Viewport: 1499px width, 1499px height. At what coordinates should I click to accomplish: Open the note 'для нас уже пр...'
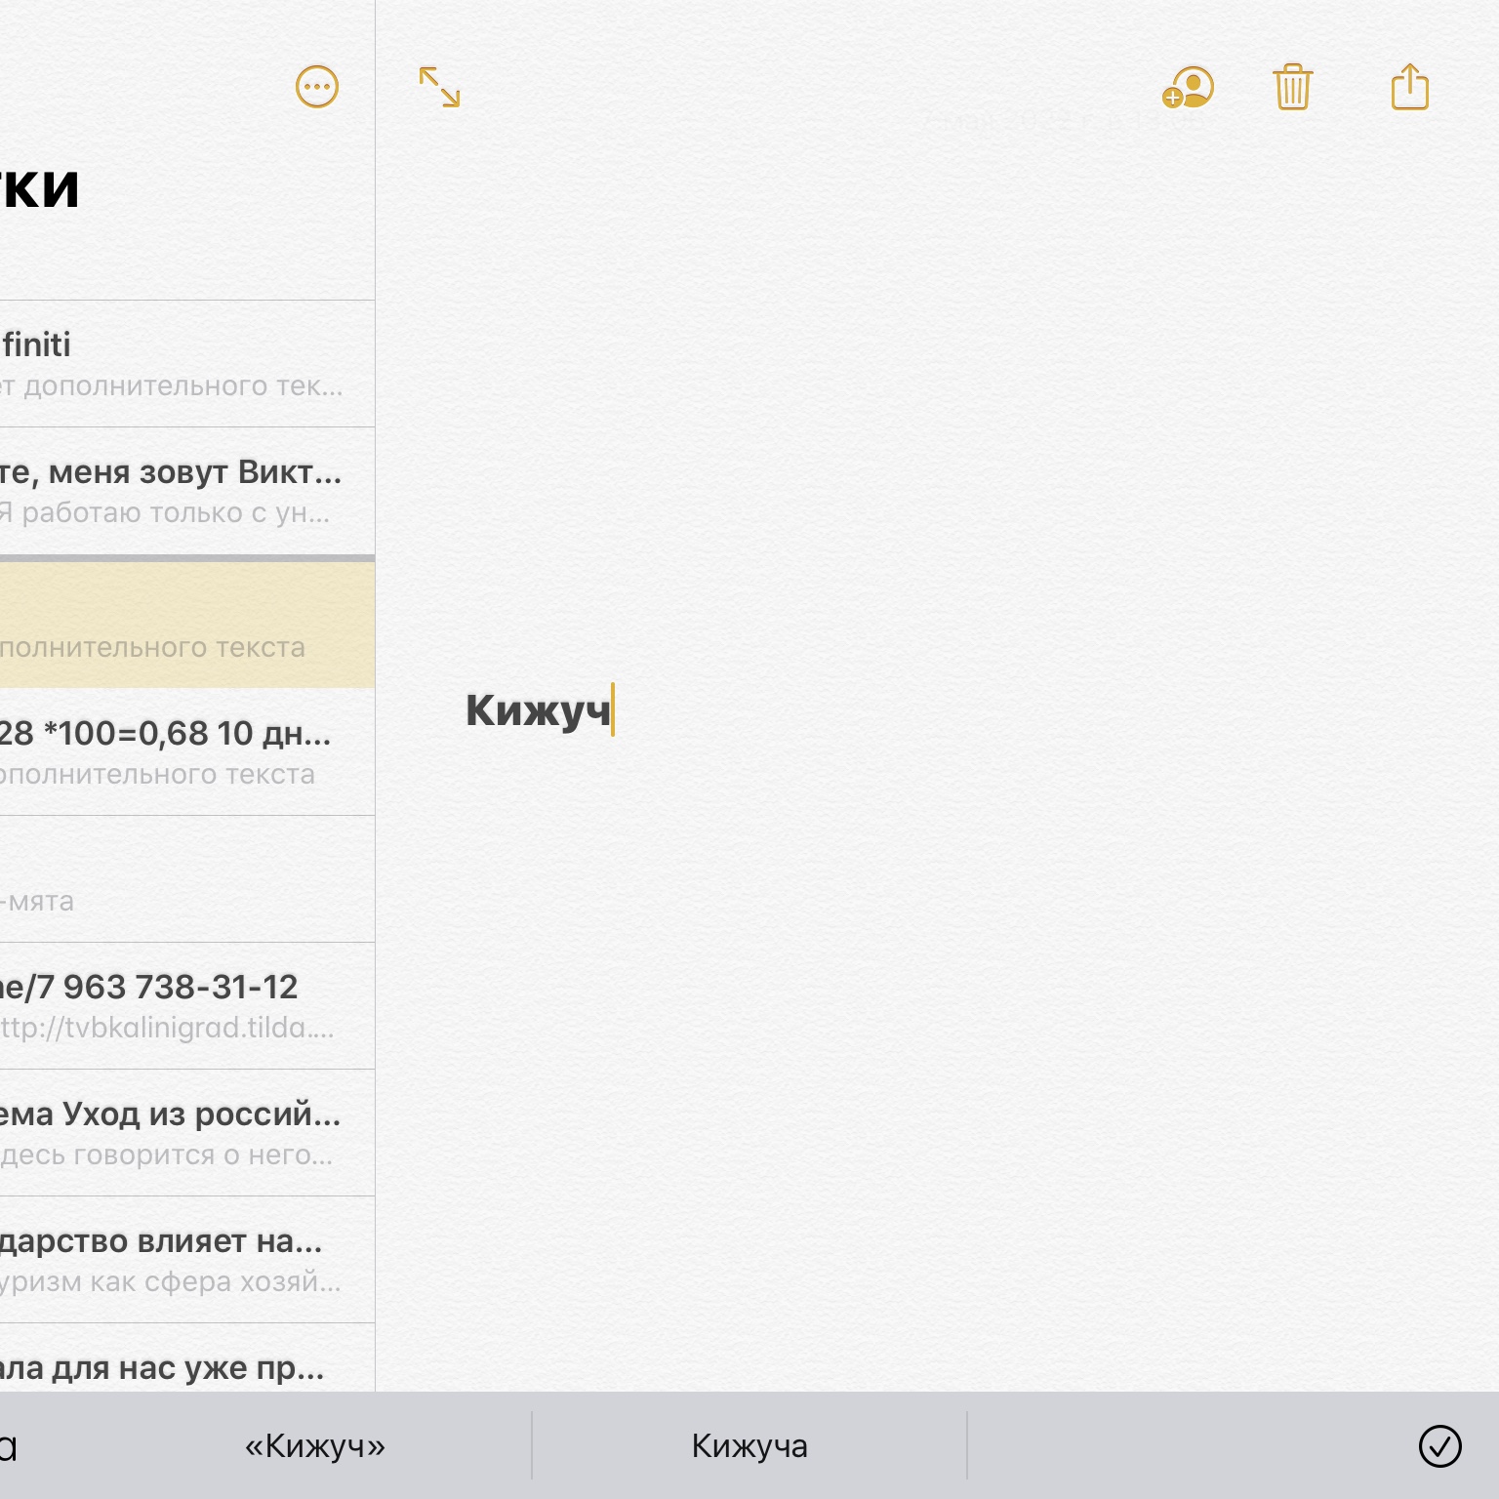pos(185,1366)
